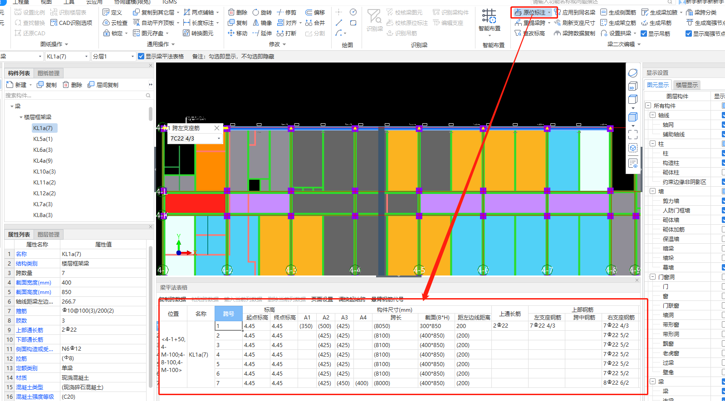Collapse the 墙 group in layer tree
Image resolution: width=725 pixels, height=401 pixels.
click(x=652, y=191)
